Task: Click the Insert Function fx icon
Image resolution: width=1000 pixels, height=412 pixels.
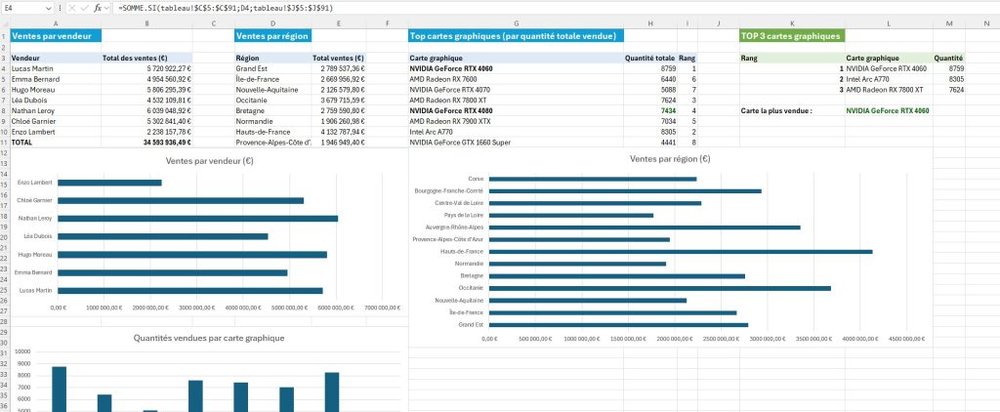Action: 98,8
